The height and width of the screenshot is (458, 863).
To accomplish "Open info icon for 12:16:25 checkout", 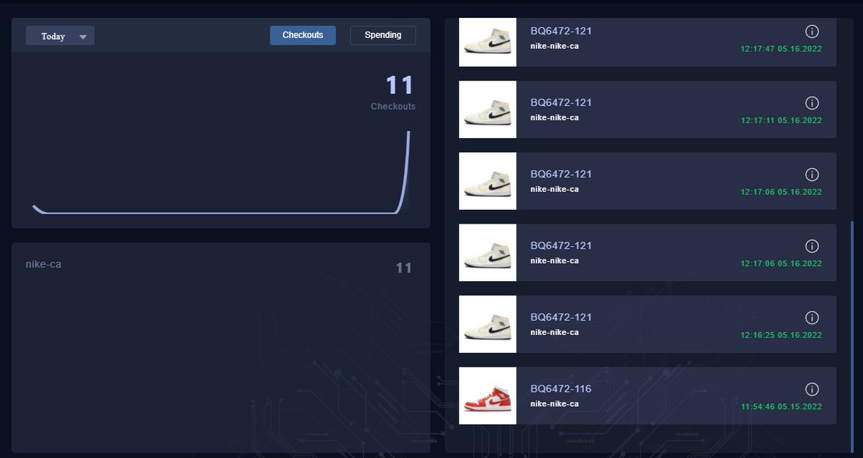I will coord(812,318).
